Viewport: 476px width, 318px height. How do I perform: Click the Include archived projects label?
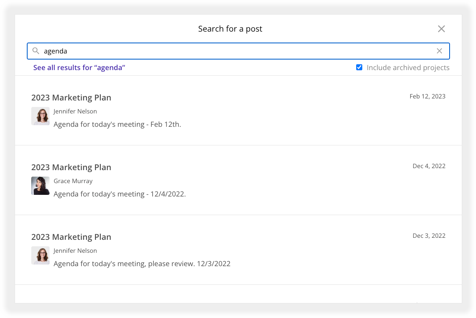(408, 68)
